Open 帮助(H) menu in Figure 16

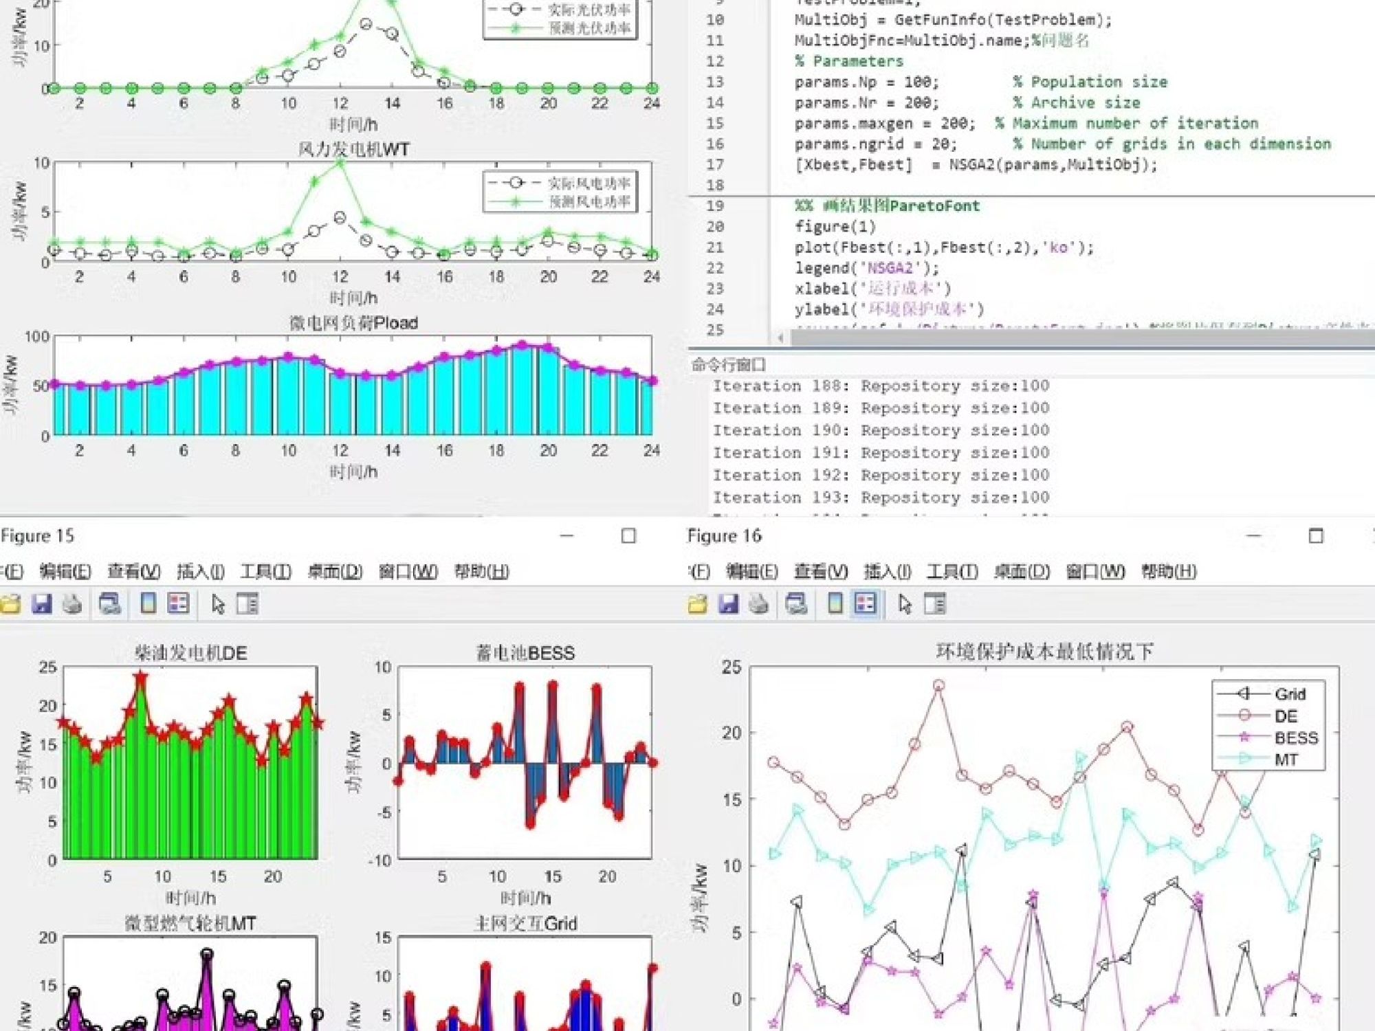pos(1169,571)
